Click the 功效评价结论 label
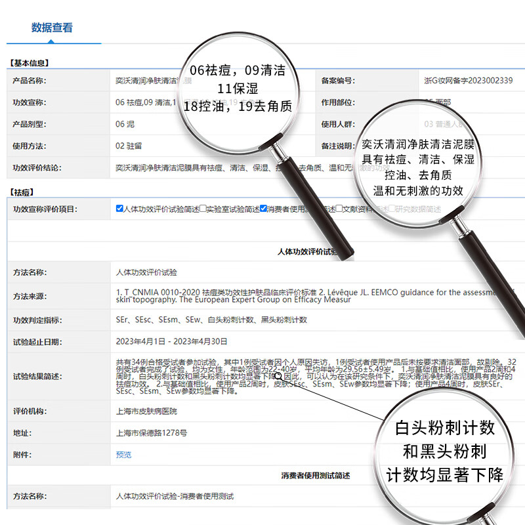525x525 pixels. [37, 168]
